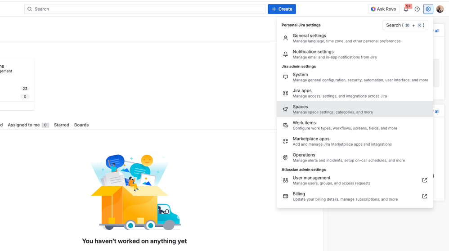The image size is (449, 251).
Task: Click external link icon beside User management
Action: (x=425, y=180)
